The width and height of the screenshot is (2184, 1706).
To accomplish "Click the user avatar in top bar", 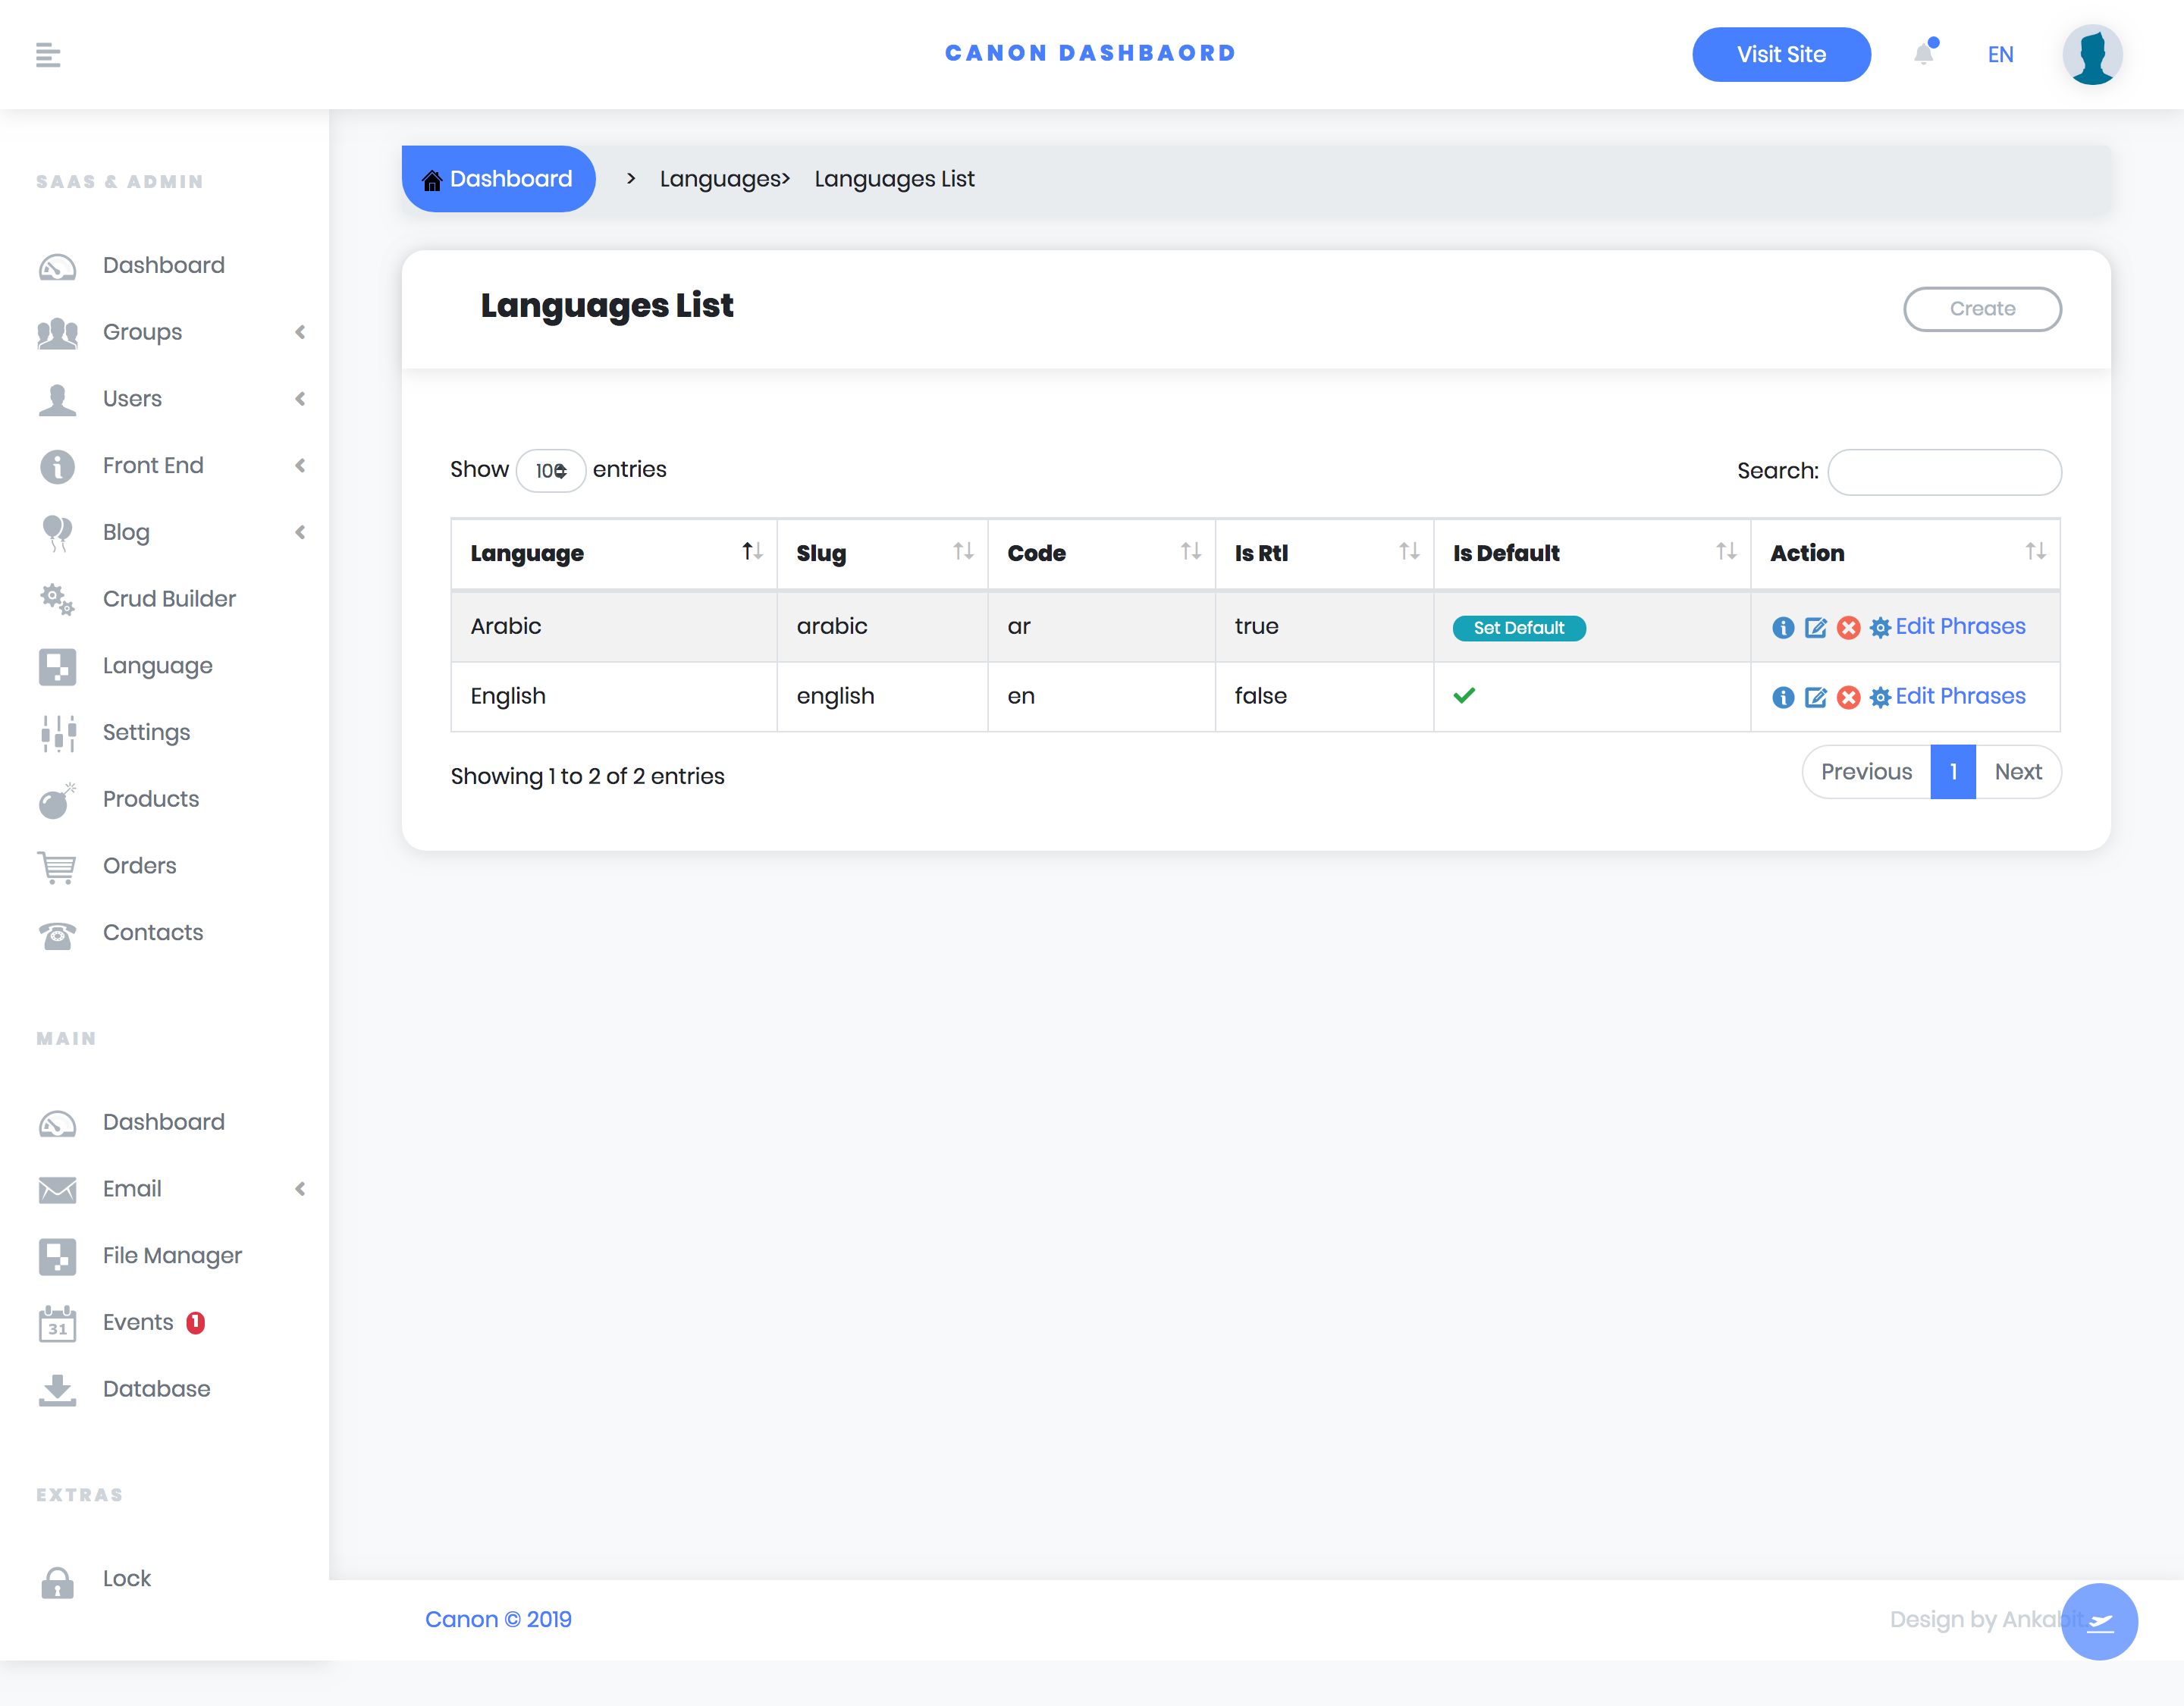I will pyautogui.click(x=2092, y=55).
